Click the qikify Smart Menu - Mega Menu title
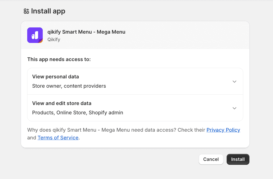The image size is (273, 179). [86, 32]
